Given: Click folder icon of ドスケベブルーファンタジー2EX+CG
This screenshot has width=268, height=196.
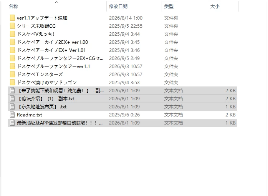Looking at the screenshot, I should 12,58.
